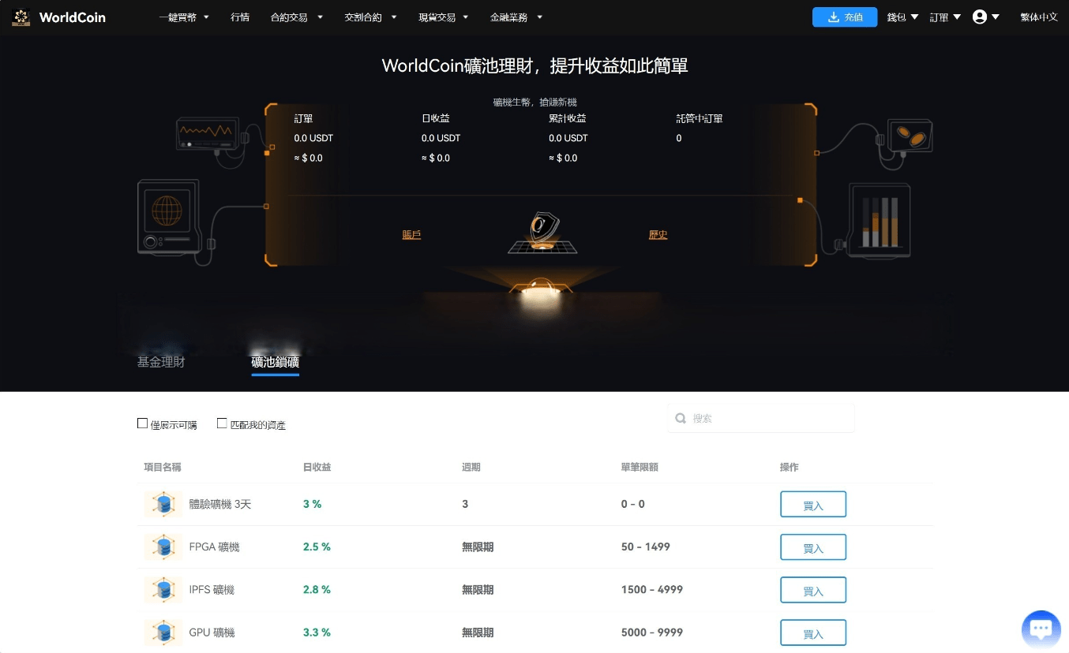Click the GPU 礦機 miner icon
The width and height of the screenshot is (1069, 653).
pos(164,632)
